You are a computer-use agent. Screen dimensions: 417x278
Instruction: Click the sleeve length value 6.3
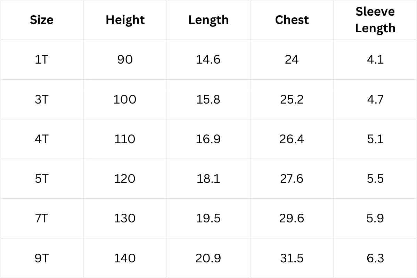(x=375, y=258)
